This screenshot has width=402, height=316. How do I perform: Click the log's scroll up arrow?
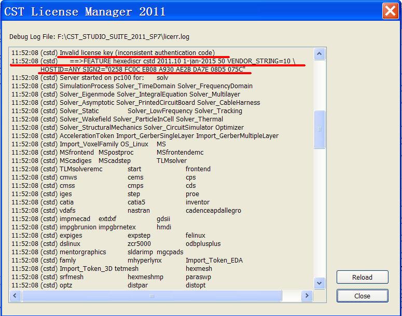tap(320, 54)
